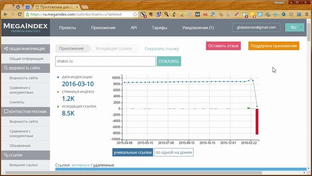Switch to активные links
The image size is (312, 176).
[80, 165]
